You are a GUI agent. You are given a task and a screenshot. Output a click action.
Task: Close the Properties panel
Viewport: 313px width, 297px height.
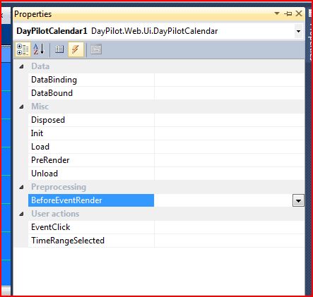tap(299, 13)
